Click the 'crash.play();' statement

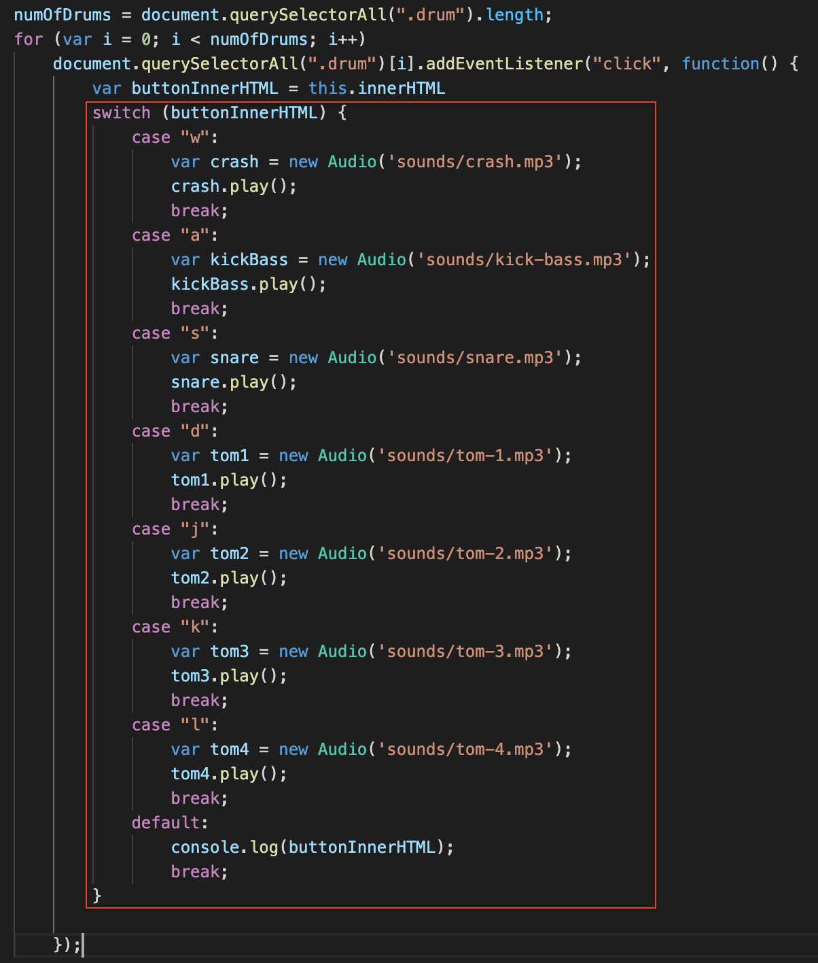coord(234,186)
